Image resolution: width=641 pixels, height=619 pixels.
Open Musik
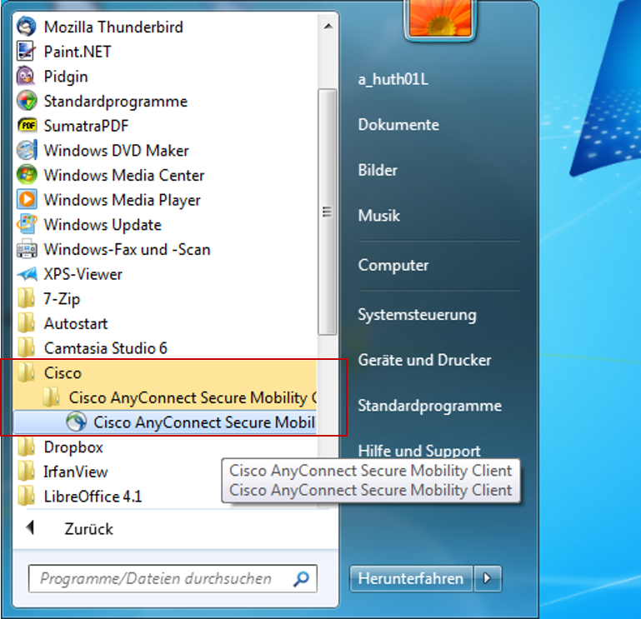click(379, 215)
